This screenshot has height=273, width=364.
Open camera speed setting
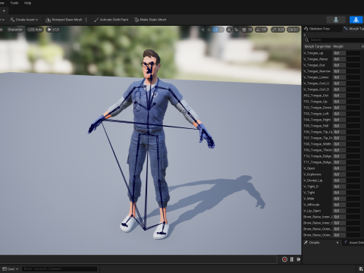pos(293,30)
